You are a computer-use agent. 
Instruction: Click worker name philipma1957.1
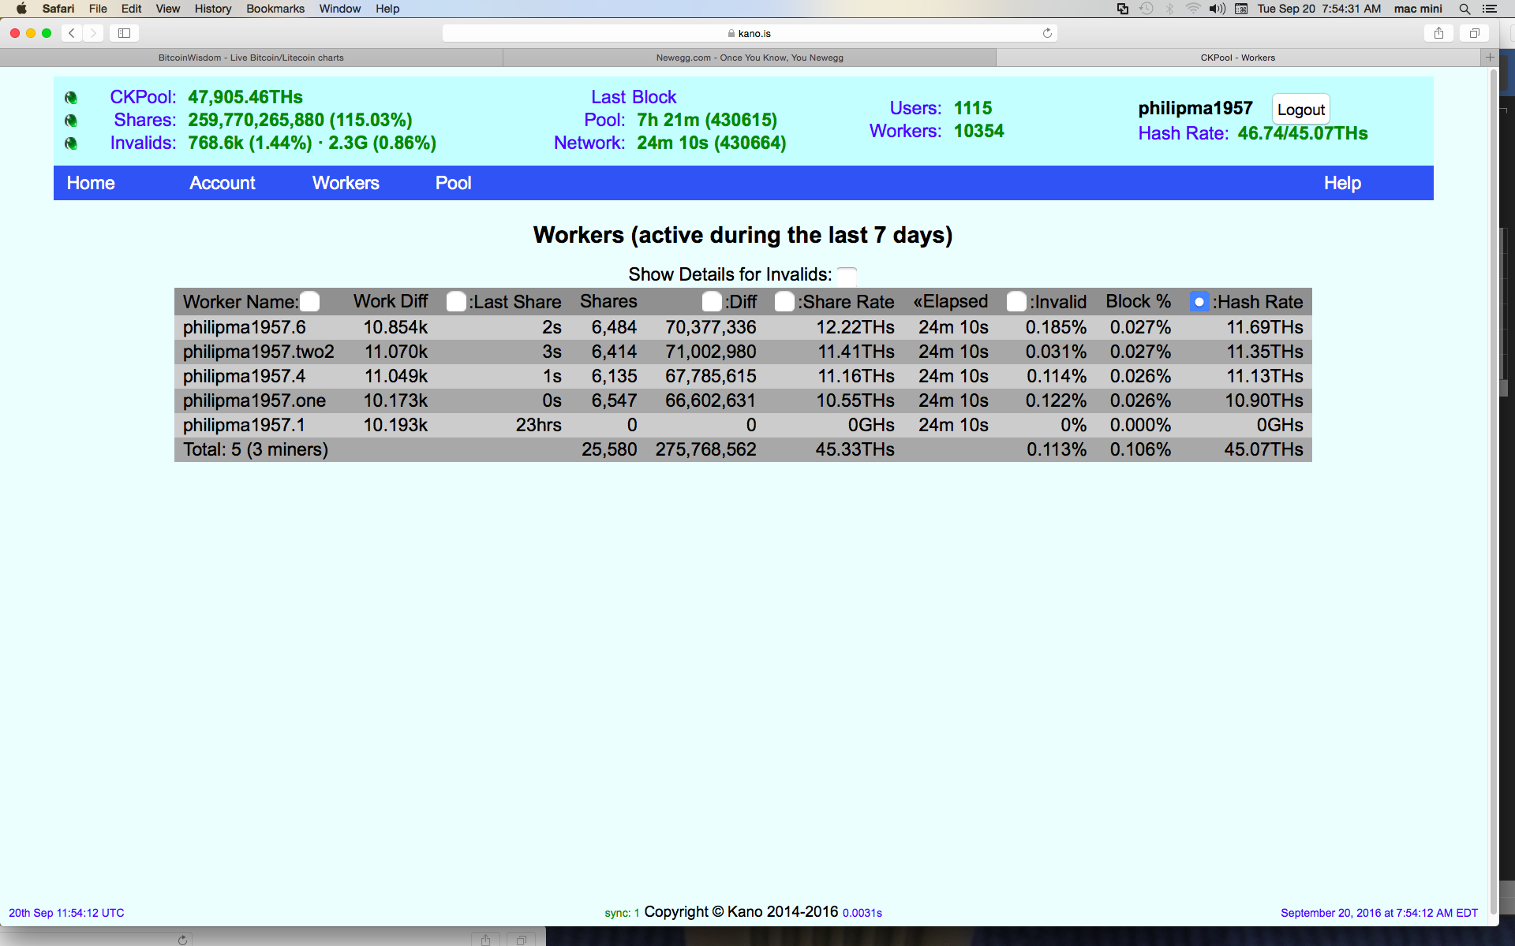(x=244, y=425)
